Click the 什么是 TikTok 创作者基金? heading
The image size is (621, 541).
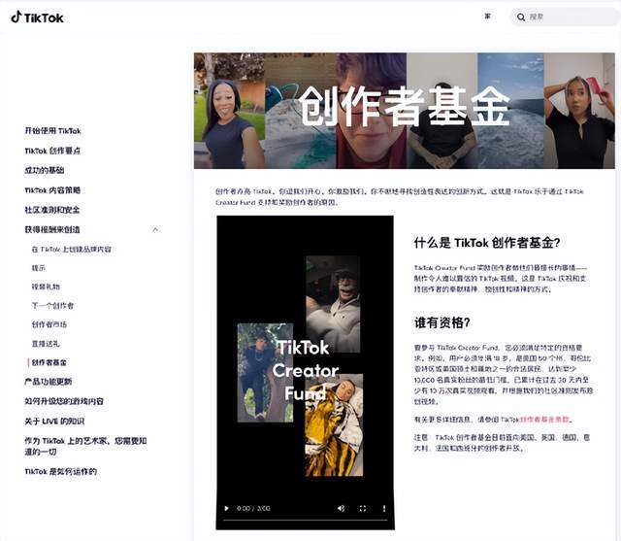point(487,243)
